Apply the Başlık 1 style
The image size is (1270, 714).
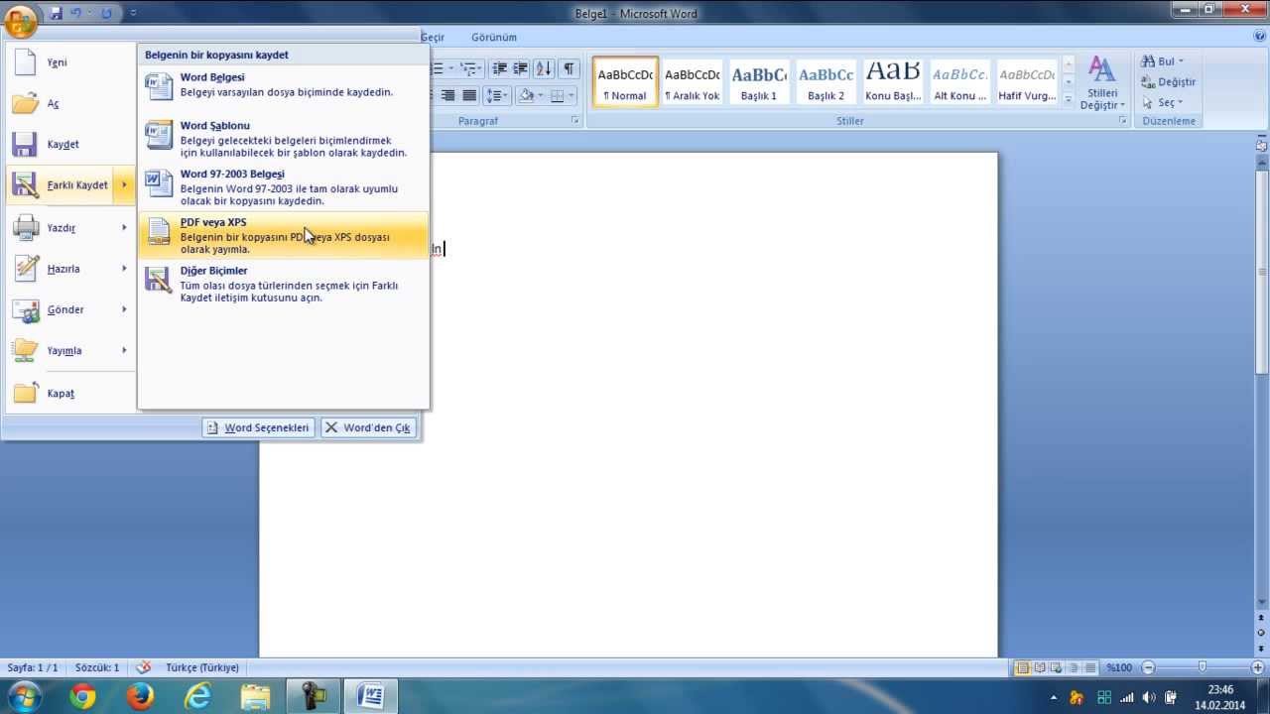[x=759, y=81]
